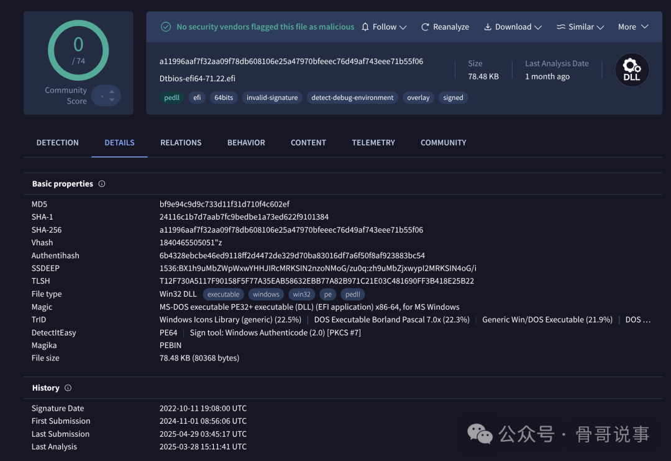Click the DLL file type badge icon
Screen dimensions: 671x461
click(631, 69)
